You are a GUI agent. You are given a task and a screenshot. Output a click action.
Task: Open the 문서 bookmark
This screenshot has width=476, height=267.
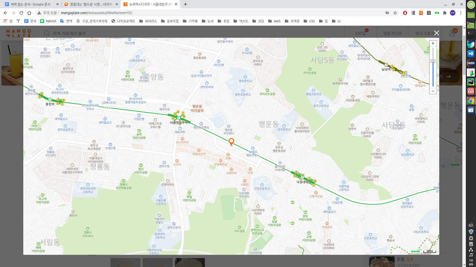30,21
